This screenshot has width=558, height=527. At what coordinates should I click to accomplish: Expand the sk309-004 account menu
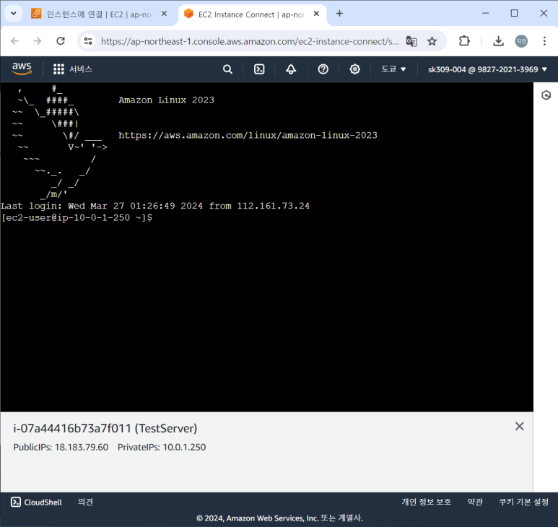(x=487, y=69)
